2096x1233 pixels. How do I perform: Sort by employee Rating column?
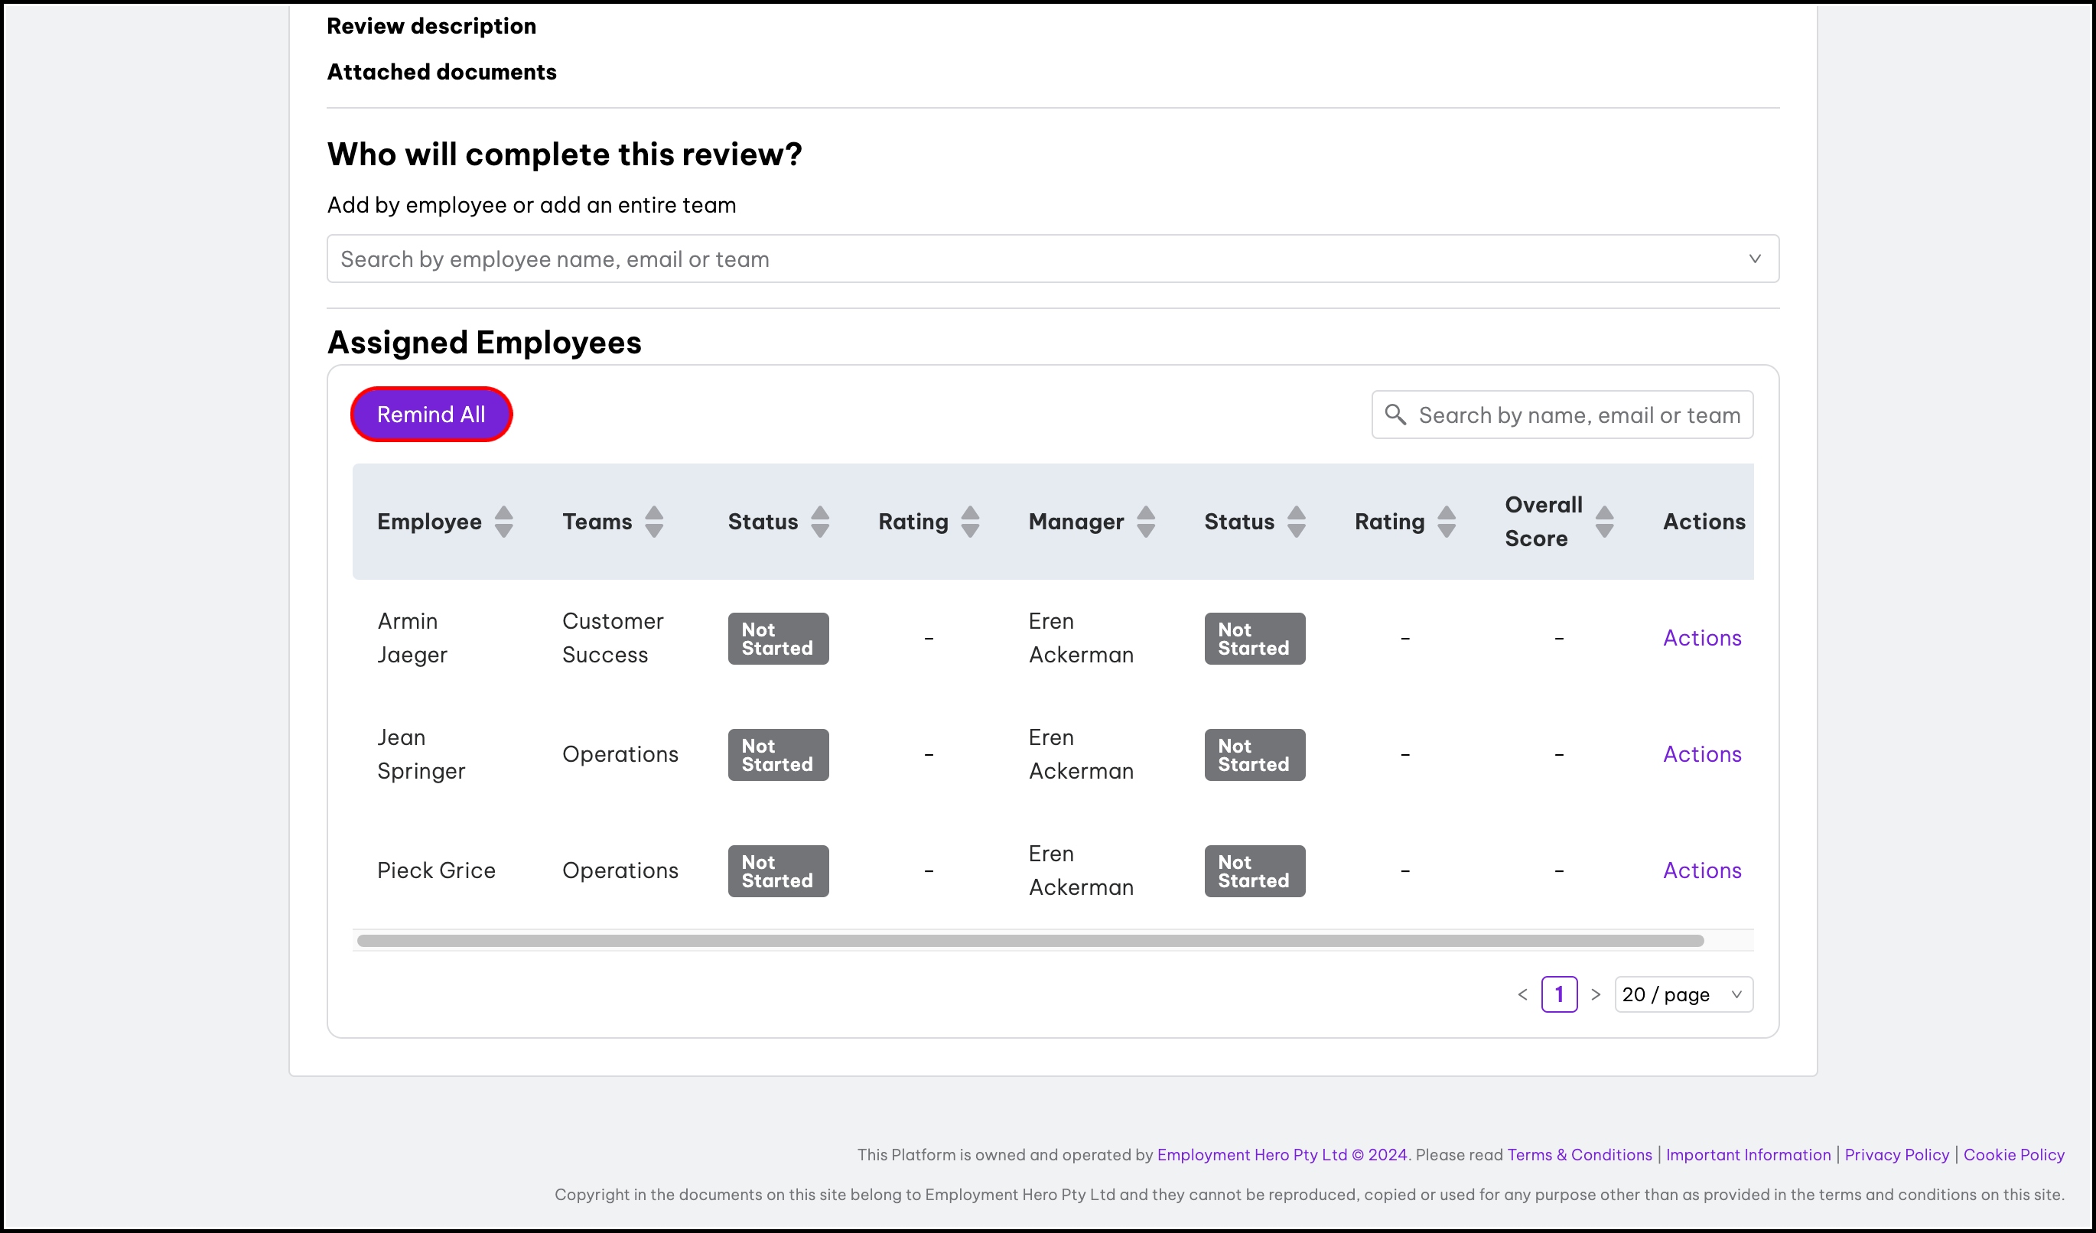(970, 522)
